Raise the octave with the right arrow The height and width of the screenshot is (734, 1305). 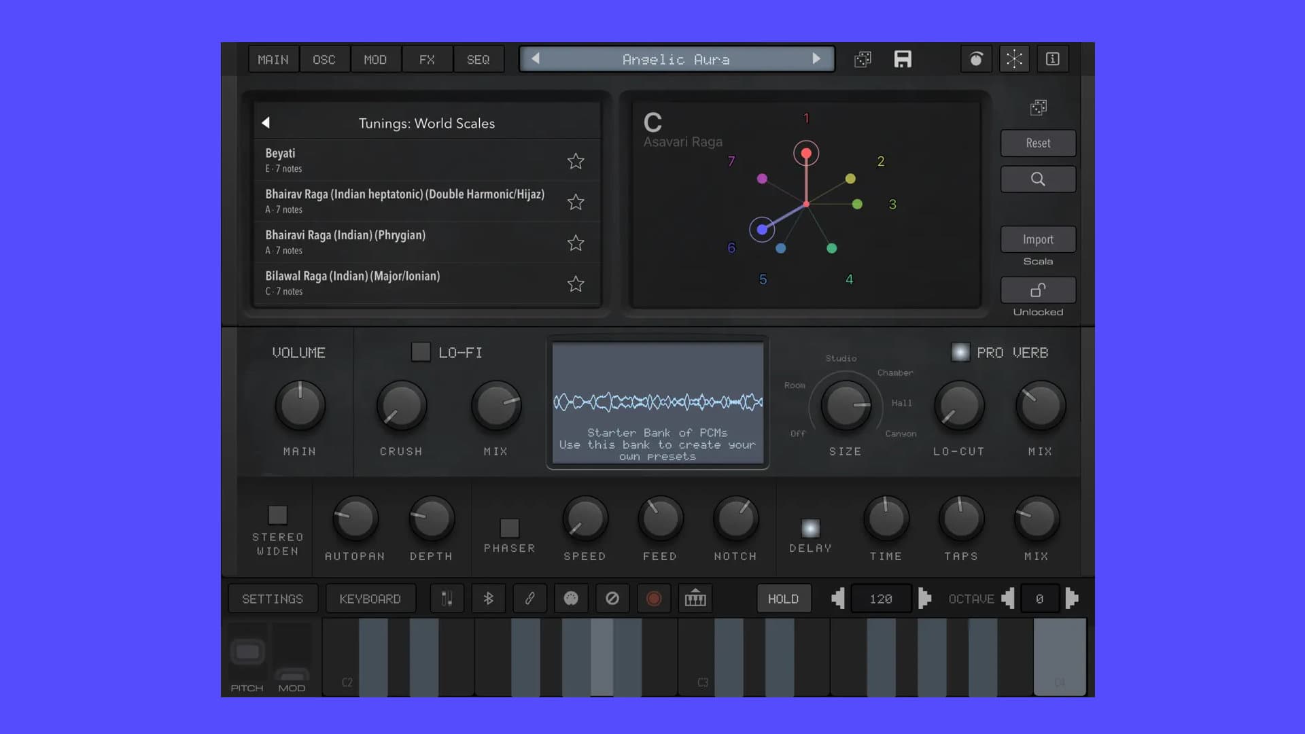[x=1072, y=599]
